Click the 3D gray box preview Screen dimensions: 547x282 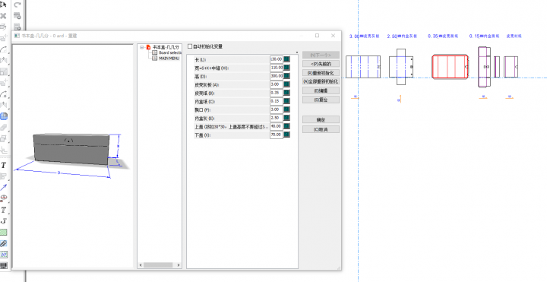(71, 149)
